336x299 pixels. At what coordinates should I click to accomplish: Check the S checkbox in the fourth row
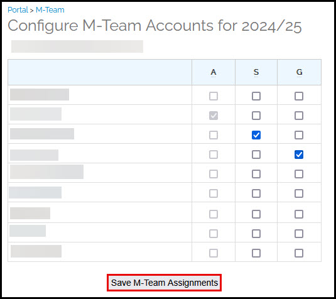point(256,155)
